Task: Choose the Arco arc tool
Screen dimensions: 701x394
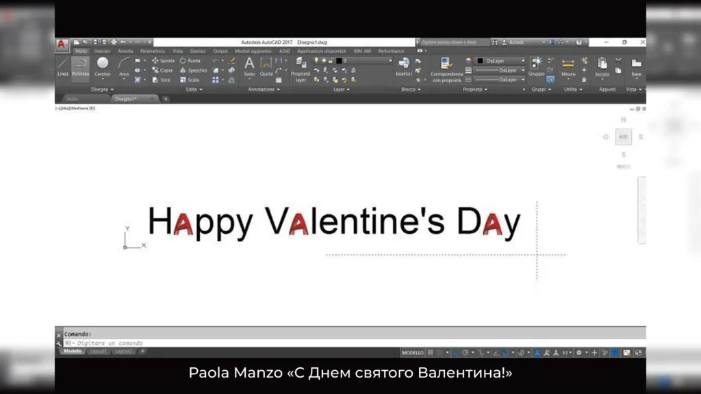Action: click(124, 66)
